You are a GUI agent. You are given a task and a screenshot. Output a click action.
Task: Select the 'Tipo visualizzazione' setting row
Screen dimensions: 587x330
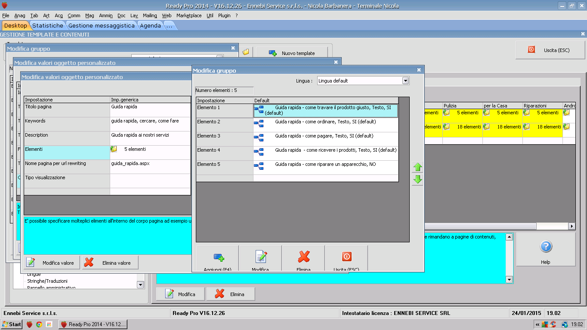pos(107,181)
